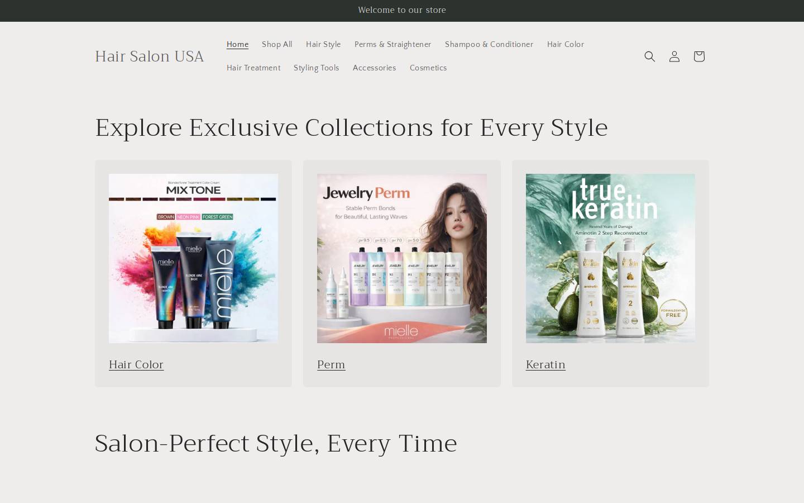804x503 pixels.
Task: Select Styling Tools in navigation
Action: pyautogui.click(x=317, y=68)
